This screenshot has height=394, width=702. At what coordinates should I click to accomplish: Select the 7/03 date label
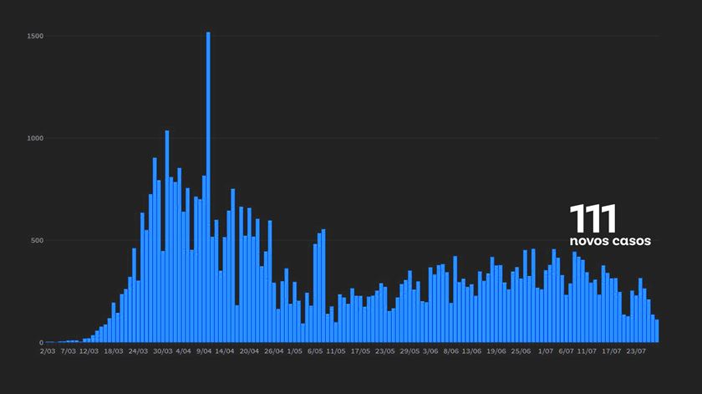point(68,351)
